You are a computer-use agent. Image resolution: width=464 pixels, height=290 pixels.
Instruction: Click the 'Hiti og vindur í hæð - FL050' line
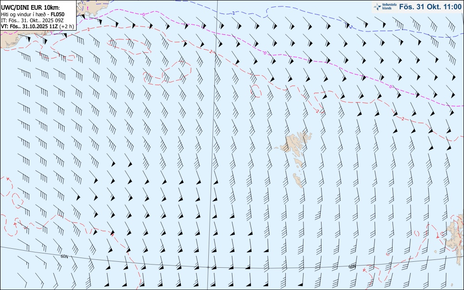(32, 14)
